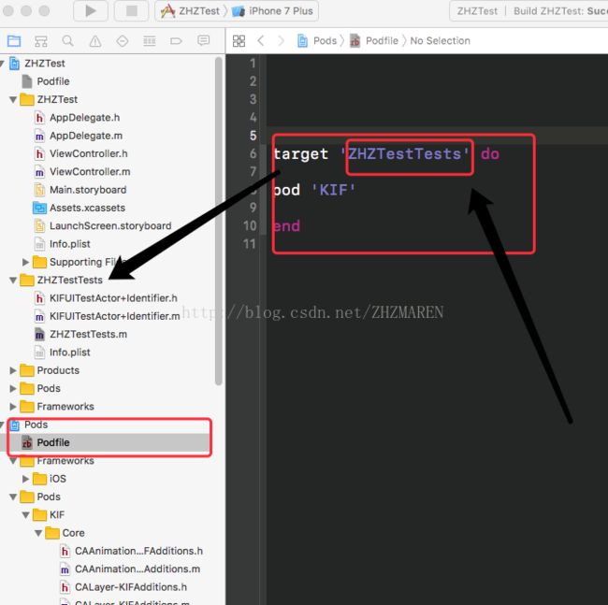Viewport: 608px width, 605px height.
Task: Click the Run (play) button
Action: coord(91,10)
